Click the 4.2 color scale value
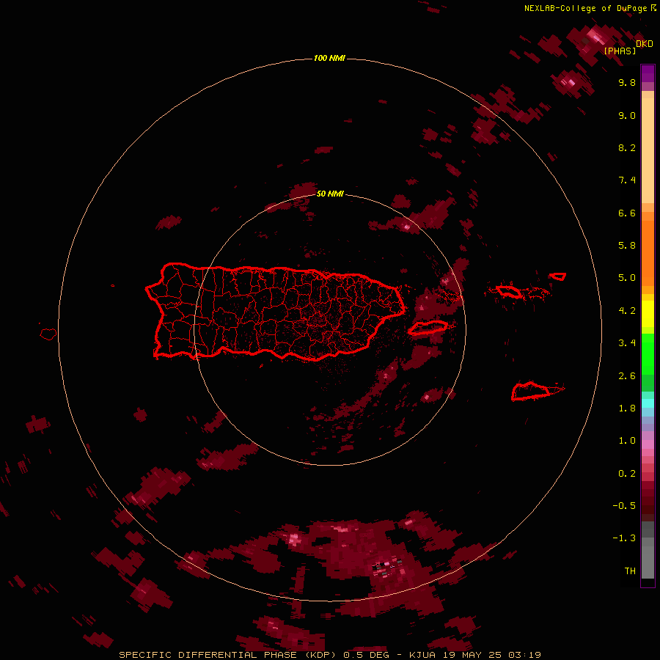 pyautogui.click(x=627, y=311)
